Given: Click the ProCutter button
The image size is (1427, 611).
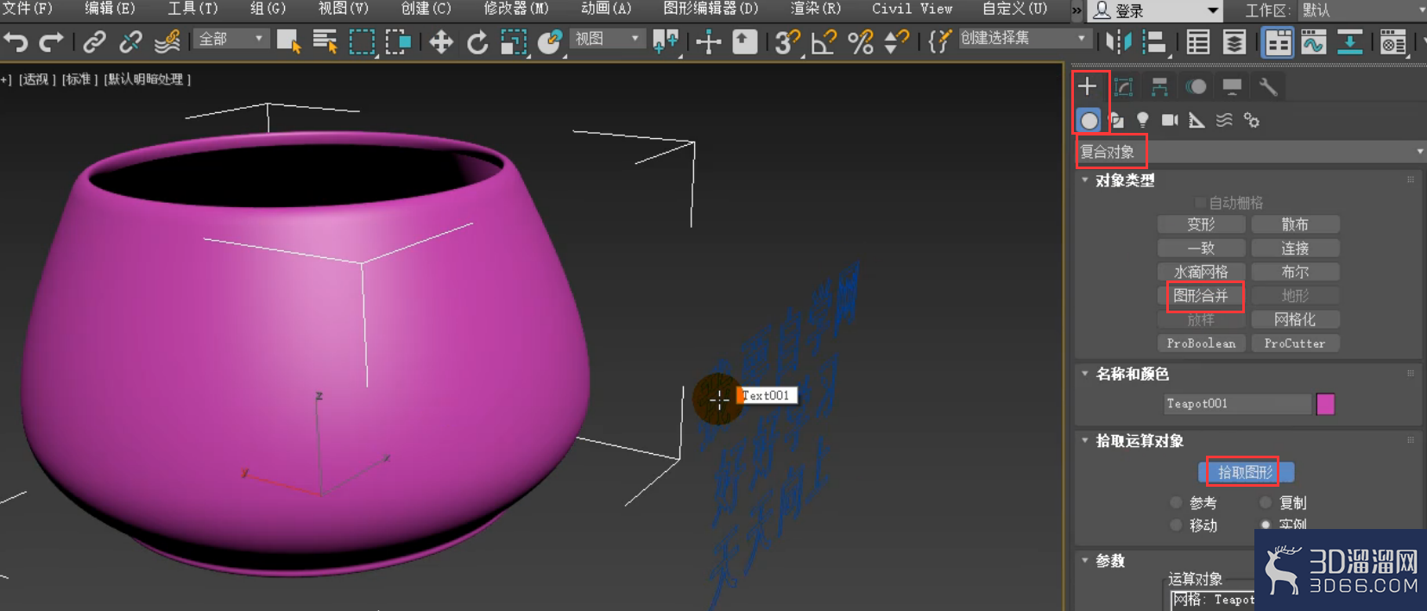Looking at the screenshot, I should coord(1295,343).
